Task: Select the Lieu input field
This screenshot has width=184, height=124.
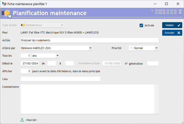Action: (60, 79)
